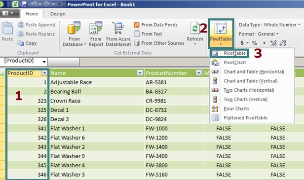Select product number 'DC-8732'
The image size is (304, 180).
tap(174, 110)
